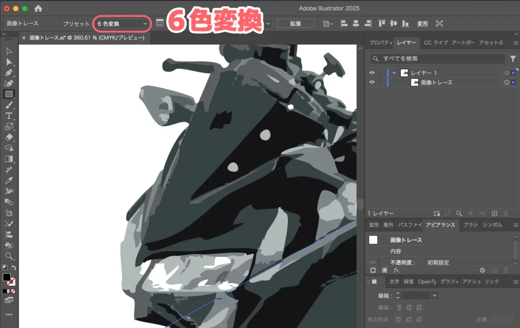The image size is (520, 328).
Task: Select the Zoom tool
Action: [8, 256]
